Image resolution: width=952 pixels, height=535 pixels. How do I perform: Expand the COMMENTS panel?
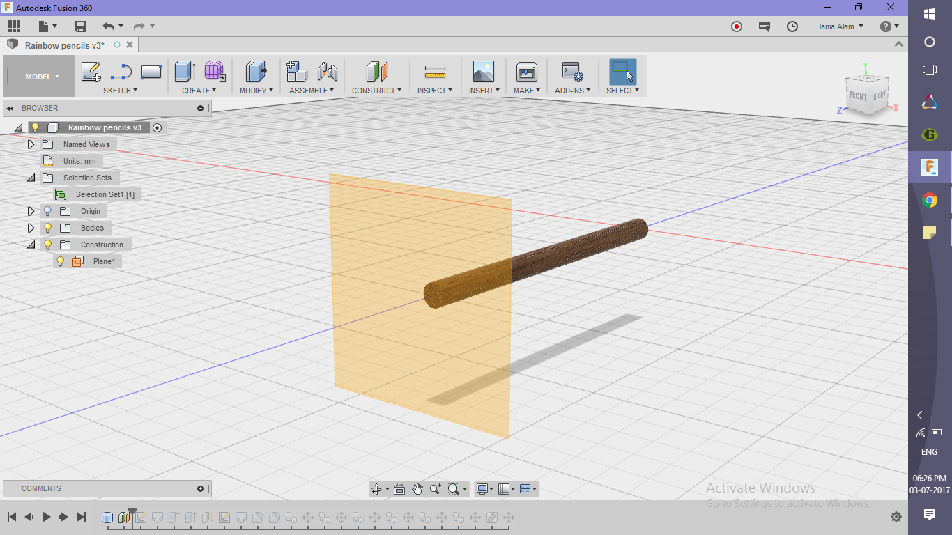201,488
